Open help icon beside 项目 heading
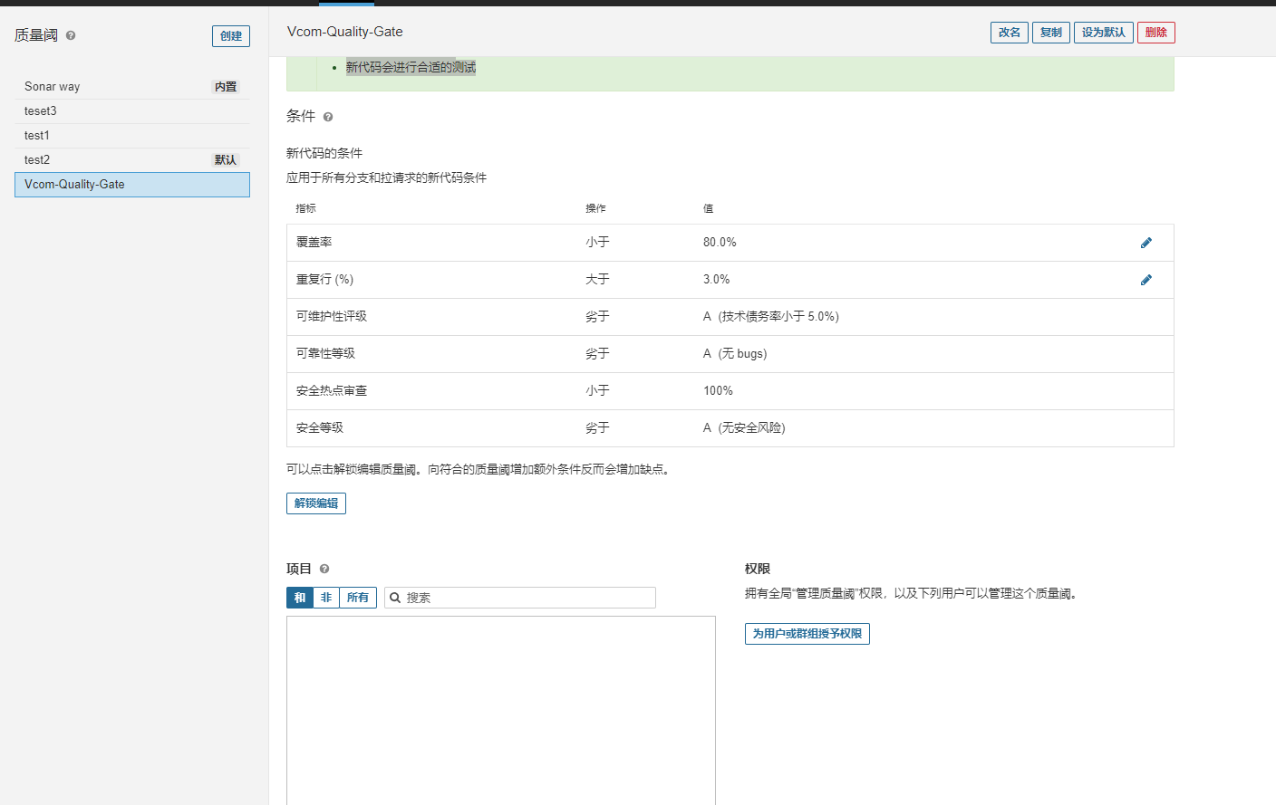The height and width of the screenshot is (805, 1276). coord(324,569)
